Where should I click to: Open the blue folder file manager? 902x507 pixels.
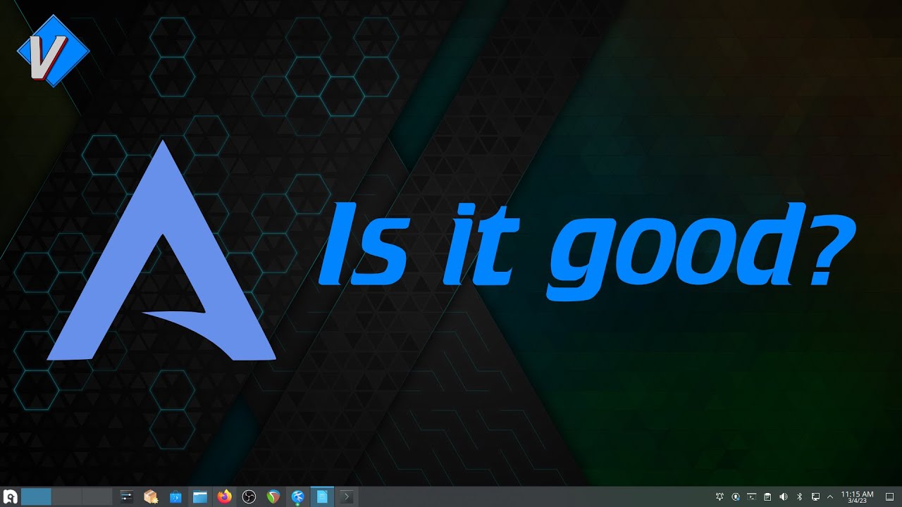[200, 497]
